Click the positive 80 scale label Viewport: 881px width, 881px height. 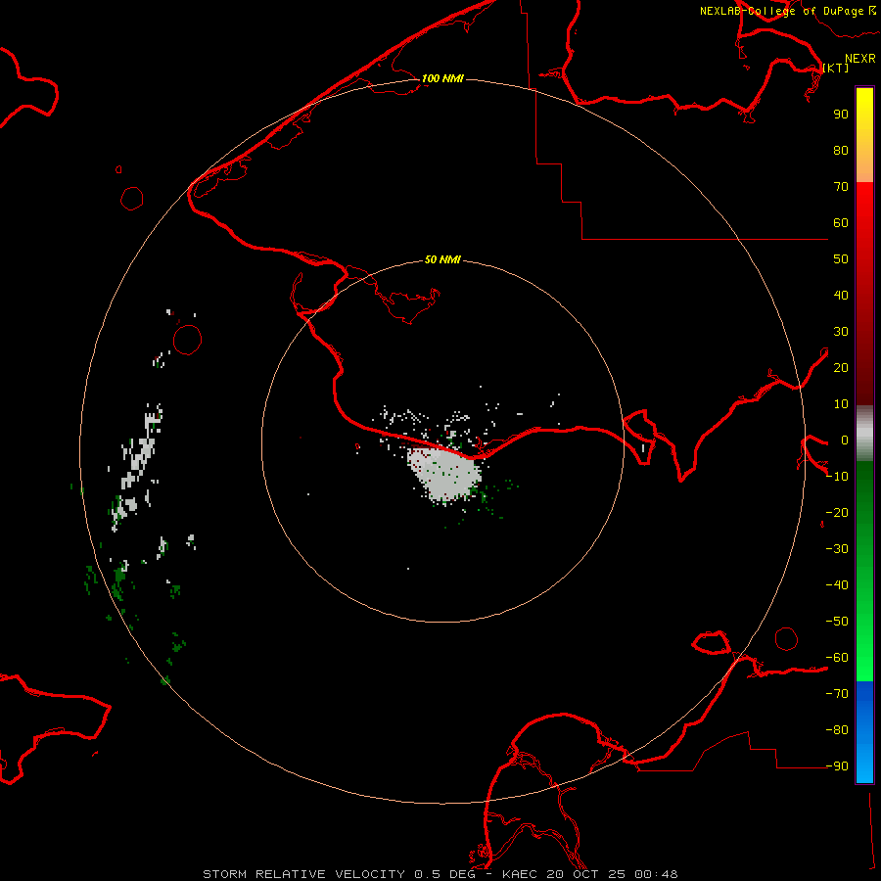841,150
